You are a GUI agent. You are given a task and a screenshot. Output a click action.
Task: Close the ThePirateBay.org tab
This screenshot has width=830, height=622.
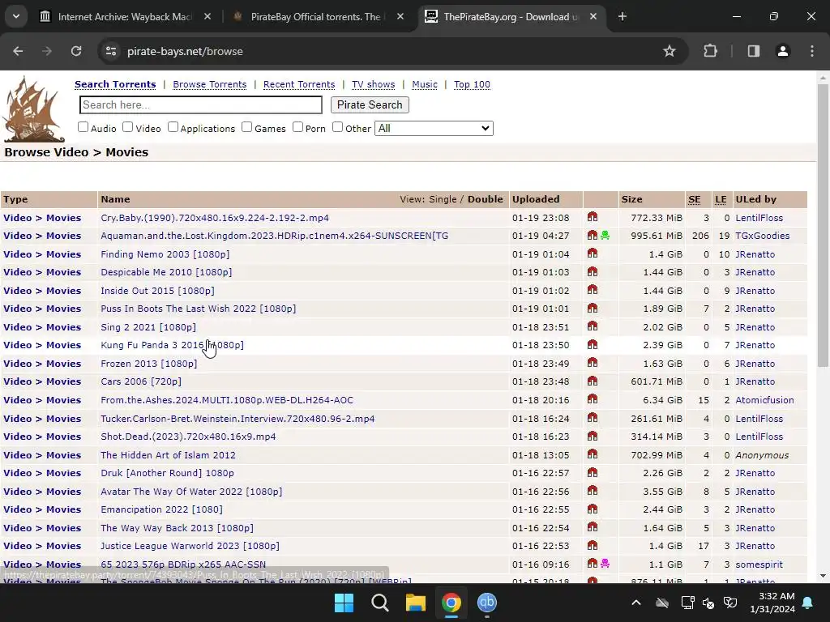click(x=593, y=17)
